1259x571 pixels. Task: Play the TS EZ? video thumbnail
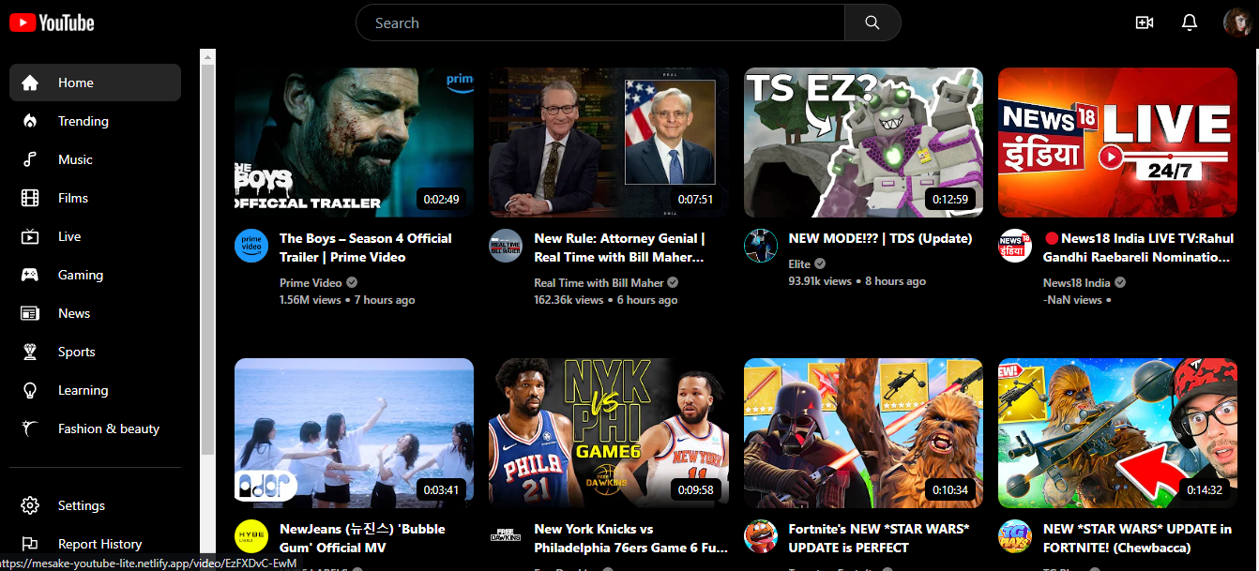click(863, 143)
